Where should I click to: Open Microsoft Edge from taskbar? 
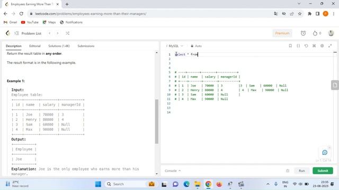coord(186,184)
